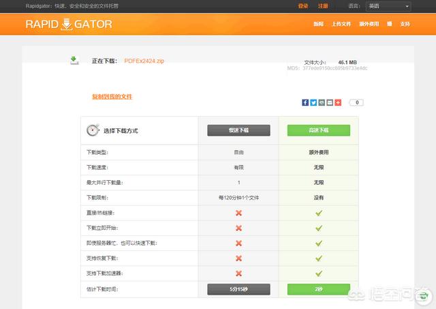This screenshot has width=436, height=309.
Task: Click red cross in 下载立即开始 row
Action: tap(238, 228)
